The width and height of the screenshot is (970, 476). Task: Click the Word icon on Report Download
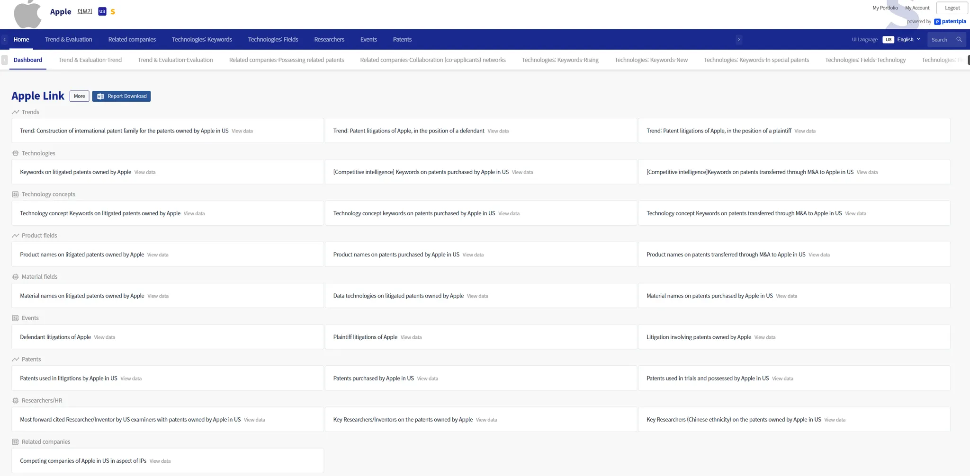[100, 96]
